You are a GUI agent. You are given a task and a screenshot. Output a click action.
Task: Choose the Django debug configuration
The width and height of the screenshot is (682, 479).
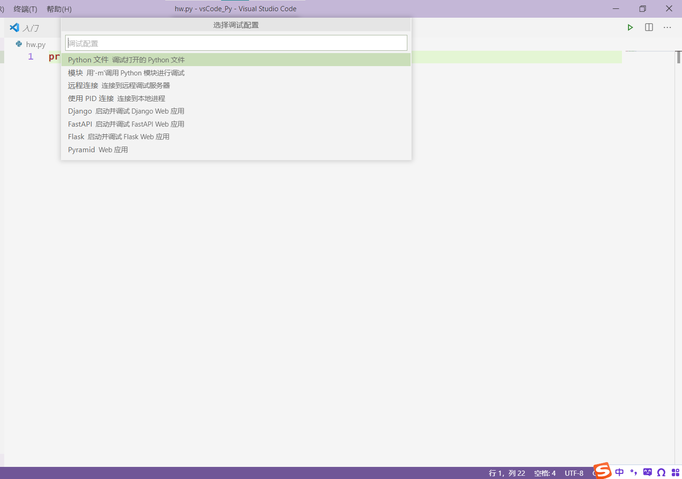click(236, 111)
